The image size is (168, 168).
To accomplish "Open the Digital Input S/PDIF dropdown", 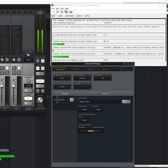I will [84, 110].
